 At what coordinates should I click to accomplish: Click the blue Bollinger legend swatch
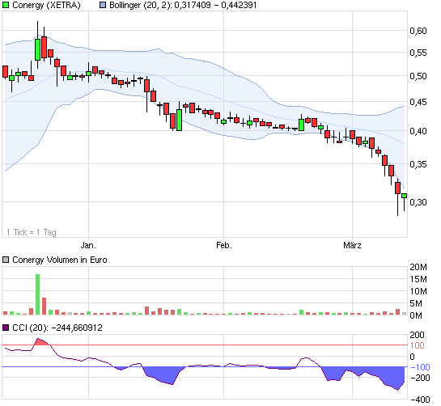(x=103, y=5)
